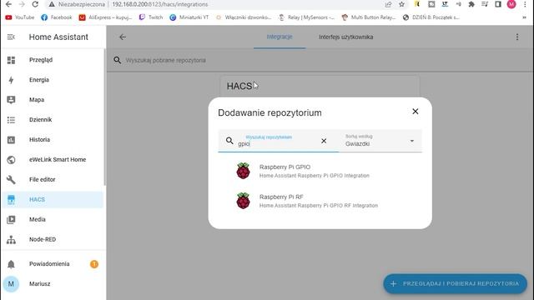Screen dimensions: 534x300
Task: Show more bookmarks chevron
Action: pyautogui.click(x=524, y=17)
